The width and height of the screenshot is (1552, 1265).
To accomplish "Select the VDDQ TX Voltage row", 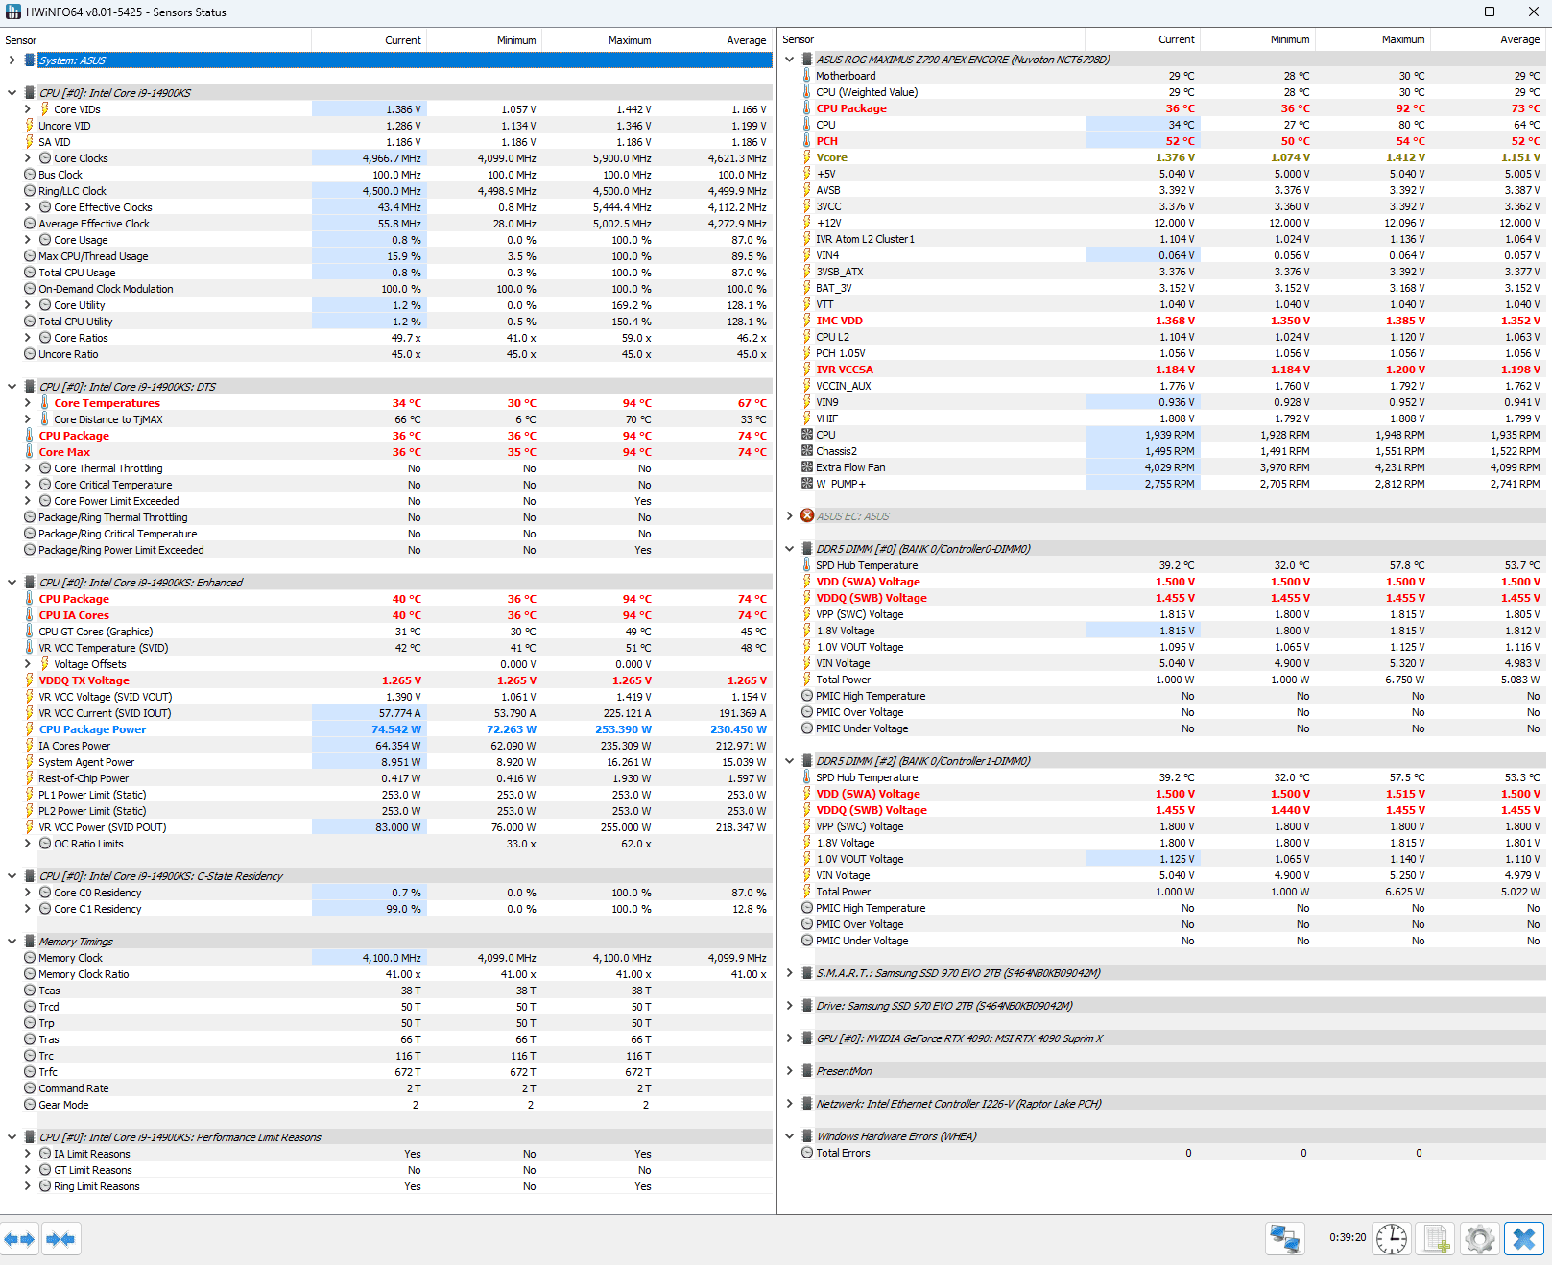I will coord(387,680).
